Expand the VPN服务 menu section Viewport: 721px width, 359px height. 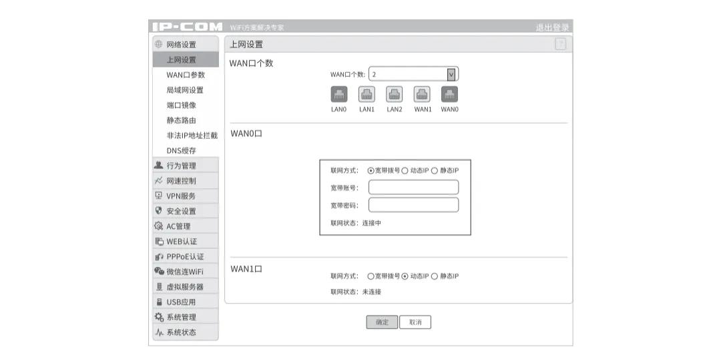point(186,196)
